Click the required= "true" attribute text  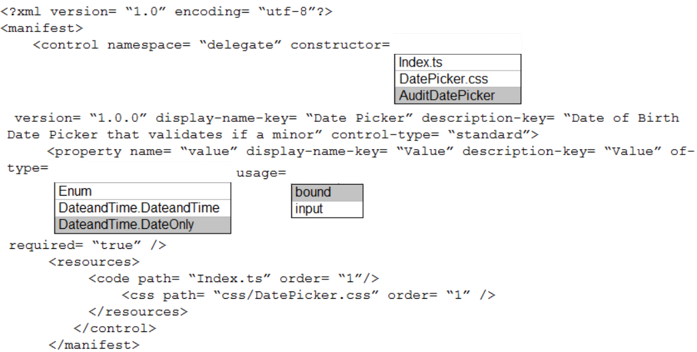87,245
